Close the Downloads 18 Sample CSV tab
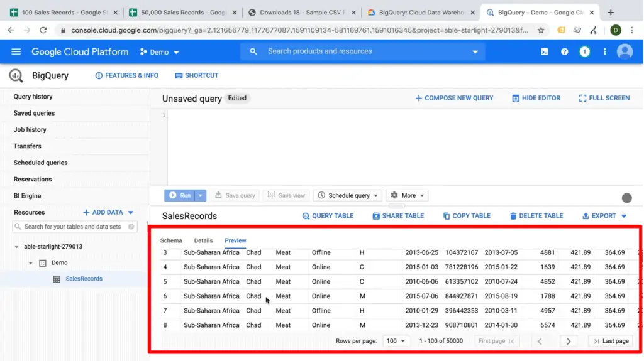Screen dimensions: 644x361 [x=353, y=13]
